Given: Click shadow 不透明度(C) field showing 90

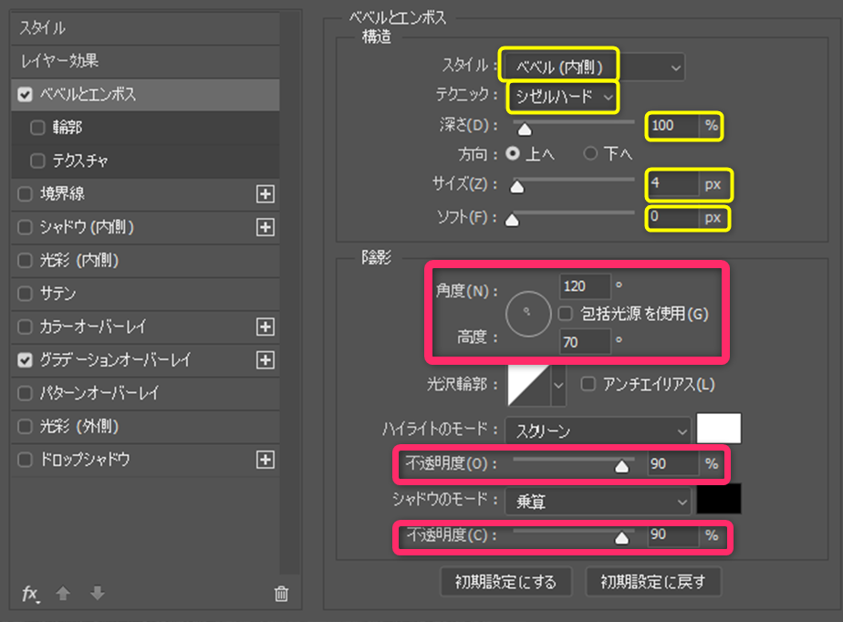Looking at the screenshot, I should [x=673, y=535].
